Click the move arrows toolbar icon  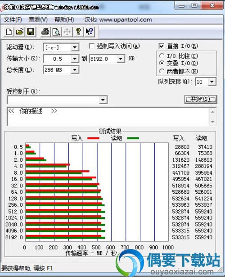67,32
